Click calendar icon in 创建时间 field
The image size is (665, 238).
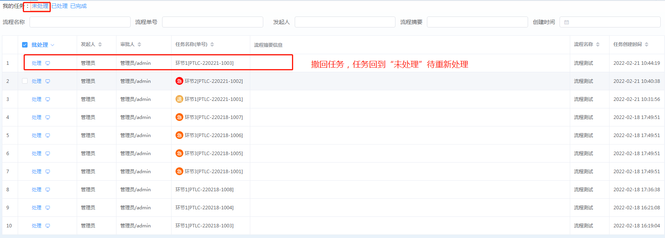point(567,22)
